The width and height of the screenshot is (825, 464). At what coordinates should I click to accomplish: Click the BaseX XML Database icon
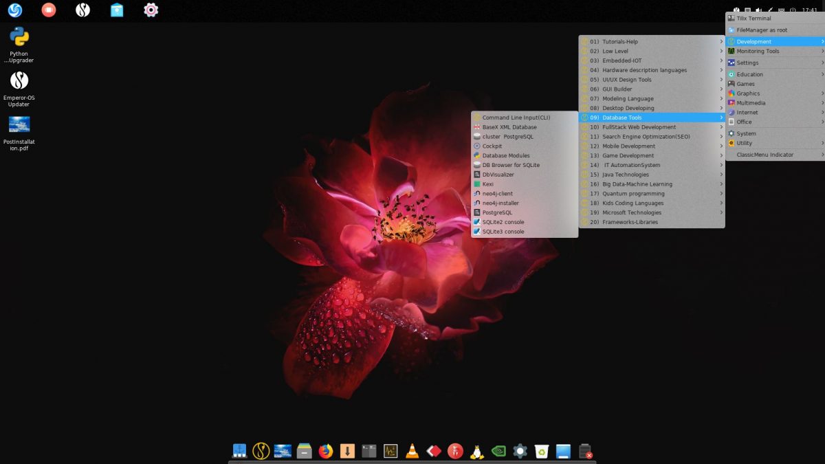477,127
